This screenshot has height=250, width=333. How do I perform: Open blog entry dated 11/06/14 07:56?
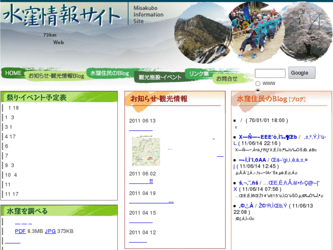tap(248, 183)
